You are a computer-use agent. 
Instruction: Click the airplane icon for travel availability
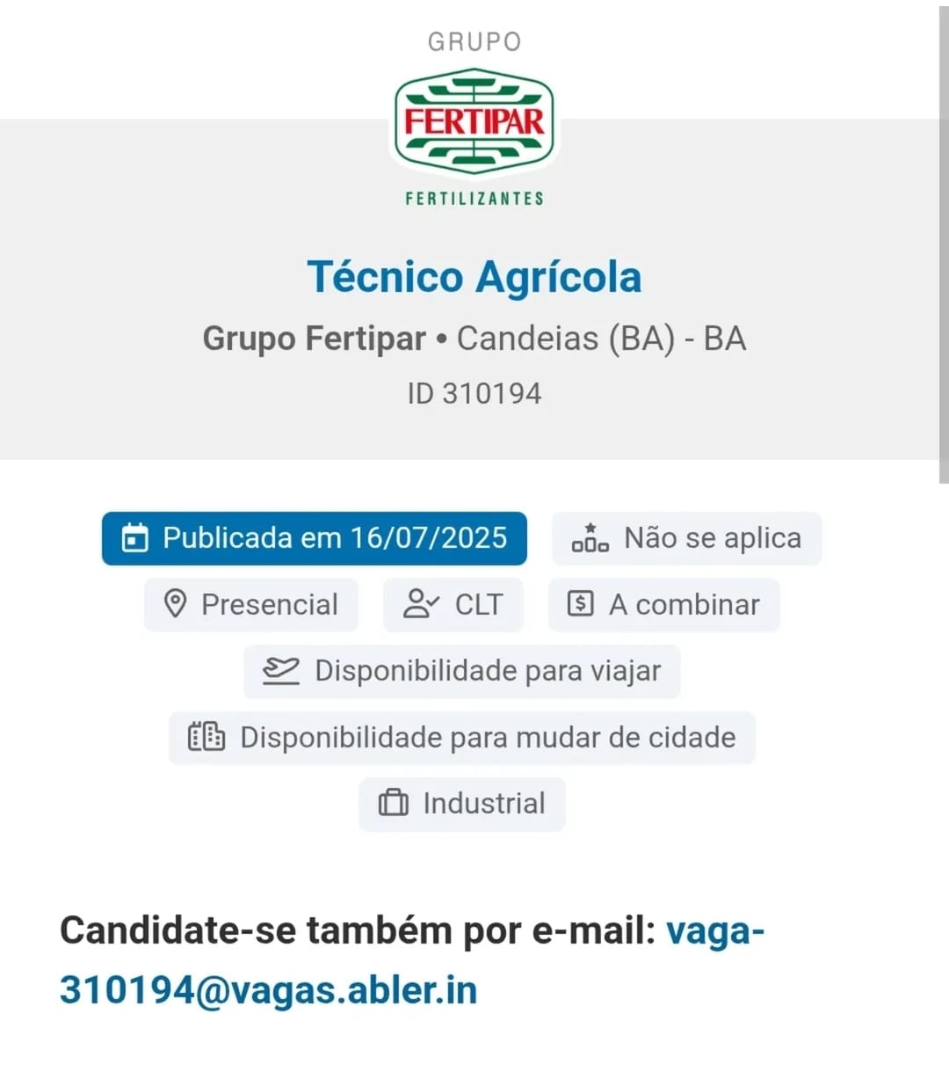281,671
